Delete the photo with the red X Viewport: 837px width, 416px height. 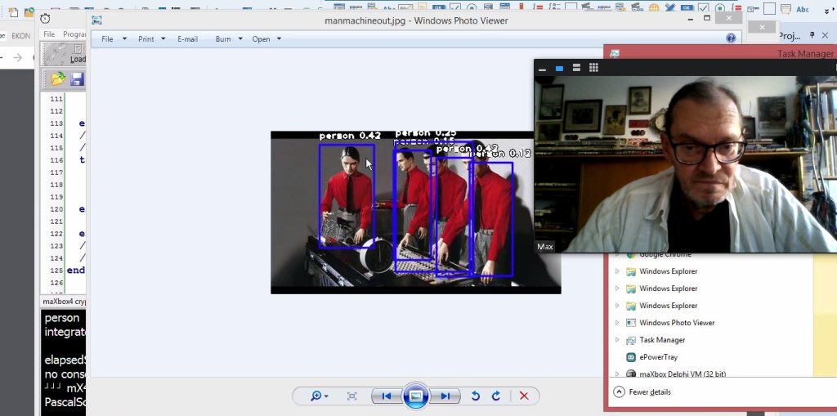[524, 396]
